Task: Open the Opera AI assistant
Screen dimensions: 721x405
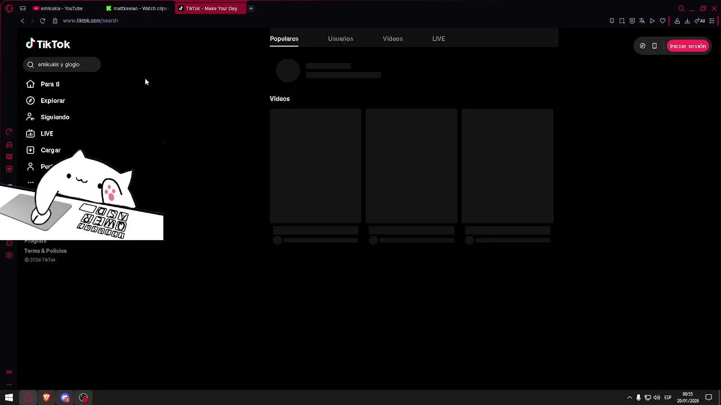Action: (700, 21)
